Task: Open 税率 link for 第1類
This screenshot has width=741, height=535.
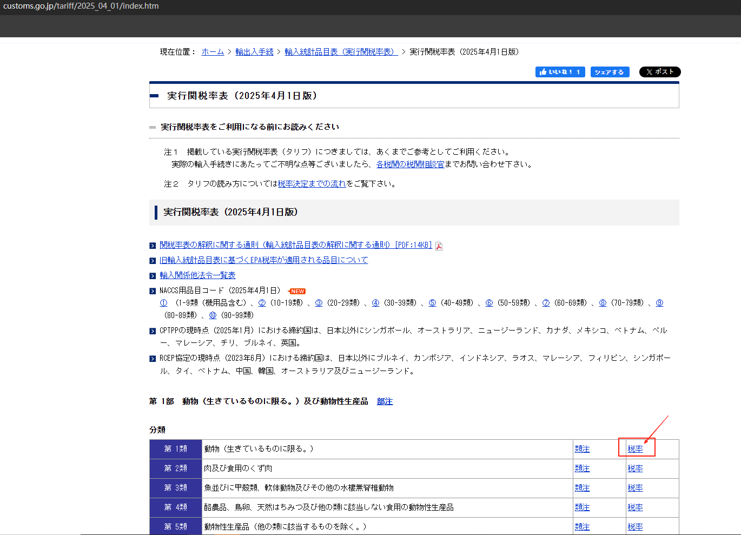Action: [x=635, y=449]
